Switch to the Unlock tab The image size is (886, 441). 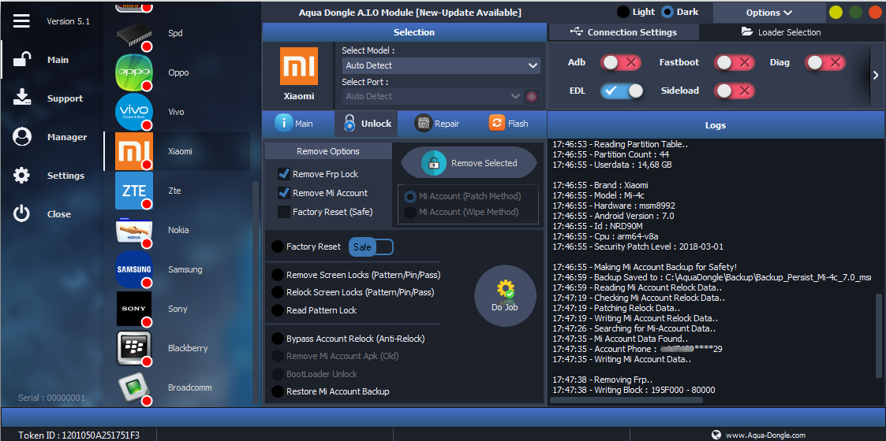coord(367,124)
